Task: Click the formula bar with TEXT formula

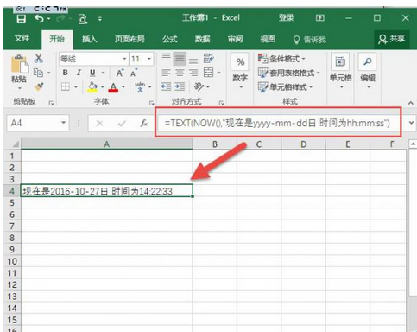Action: point(278,123)
